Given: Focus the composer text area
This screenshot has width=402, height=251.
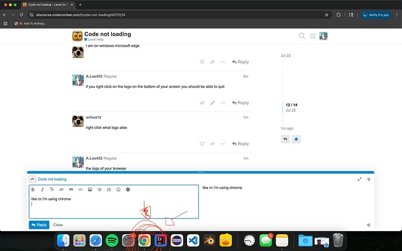Looking at the screenshot, I should [x=114, y=206].
